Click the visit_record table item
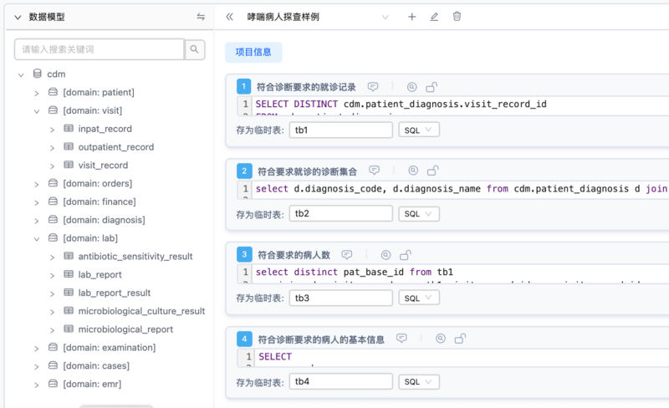 [x=103, y=166]
